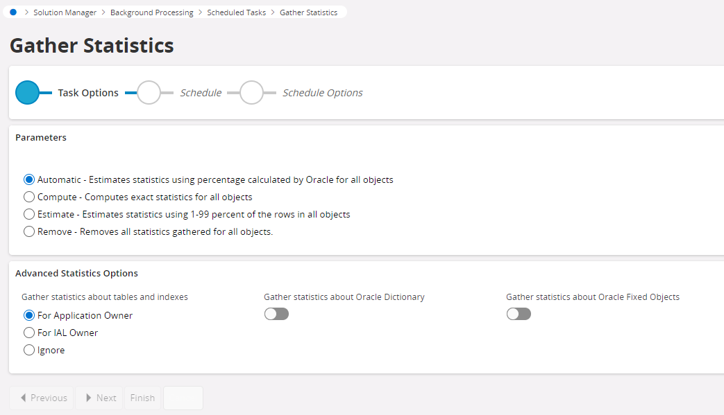Select the Automatic statistics option

pyautogui.click(x=29, y=179)
